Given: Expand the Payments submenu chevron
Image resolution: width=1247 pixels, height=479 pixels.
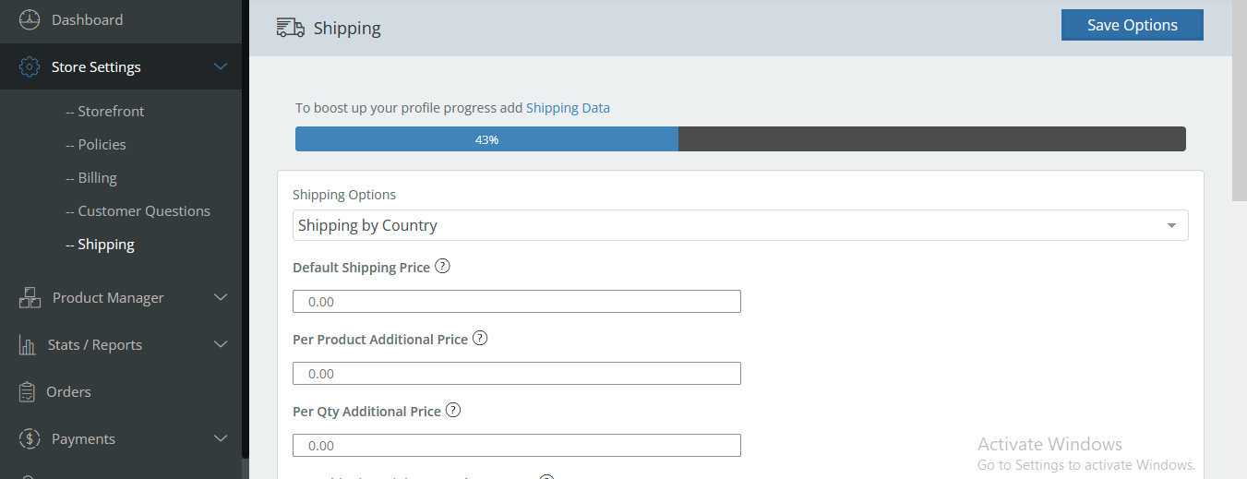Looking at the screenshot, I should [x=221, y=438].
